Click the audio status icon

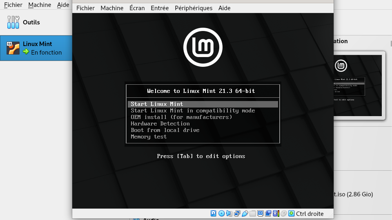point(229,213)
